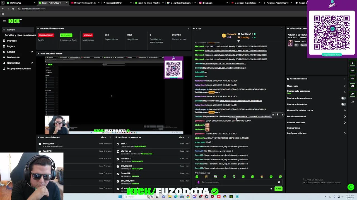Open Feed de actividades options menu
Image resolution: width=357 pixels, height=200 pixels.
110,137
